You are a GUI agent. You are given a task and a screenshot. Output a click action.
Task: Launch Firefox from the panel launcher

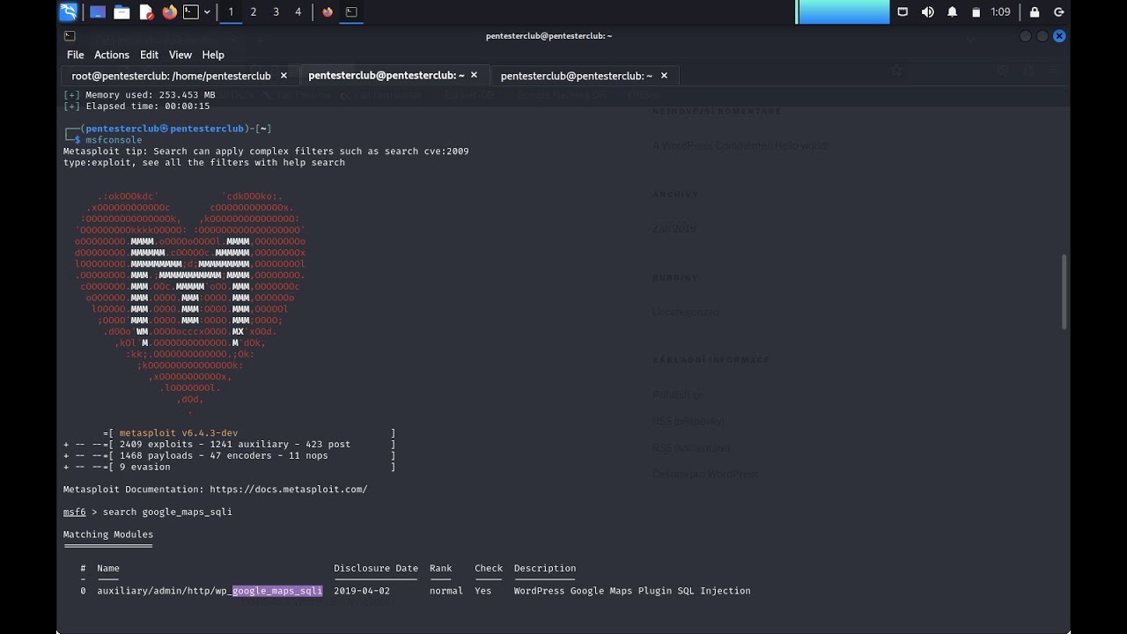click(x=169, y=11)
